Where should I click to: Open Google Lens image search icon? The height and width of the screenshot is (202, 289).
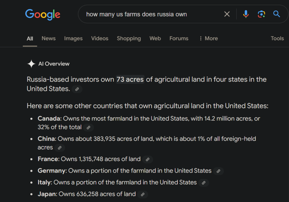pyautogui.click(x=261, y=14)
